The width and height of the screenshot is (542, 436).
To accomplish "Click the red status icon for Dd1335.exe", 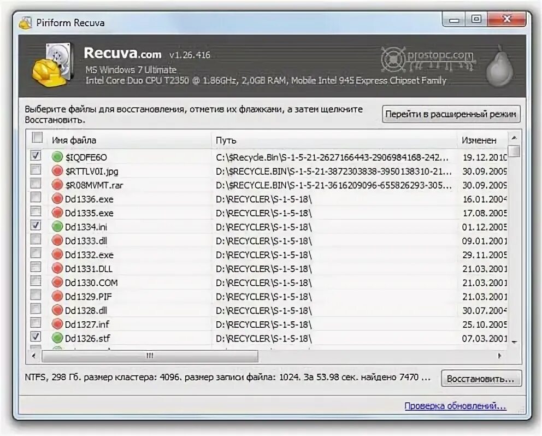I will coord(57,213).
